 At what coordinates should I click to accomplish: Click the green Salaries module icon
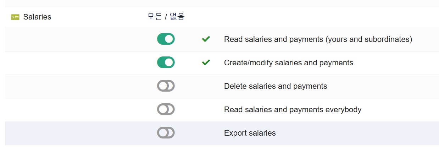coord(15,17)
